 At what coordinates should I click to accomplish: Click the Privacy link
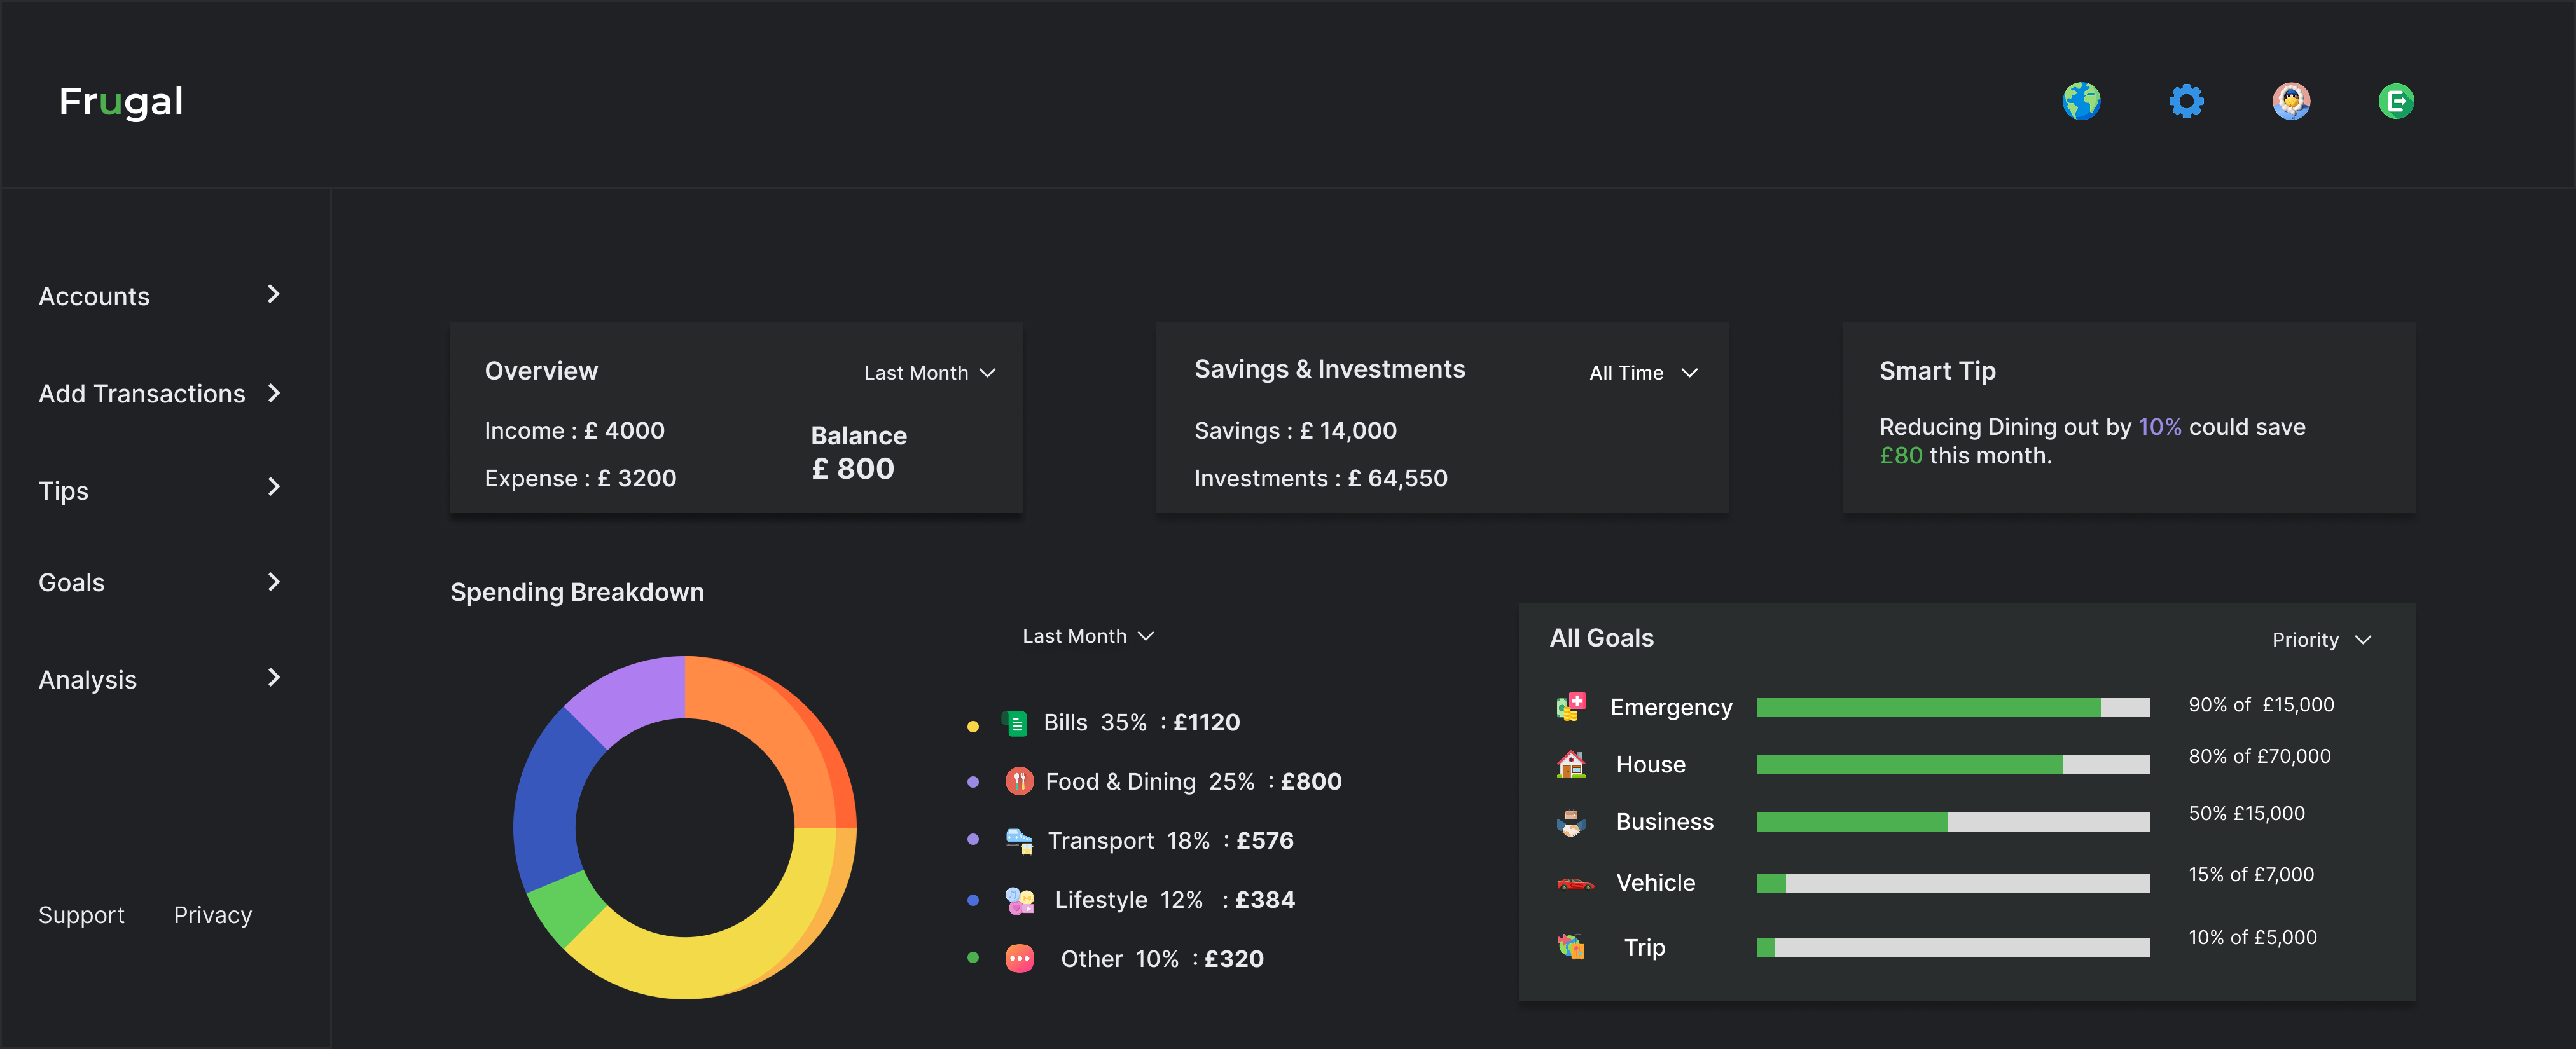(x=213, y=915)
